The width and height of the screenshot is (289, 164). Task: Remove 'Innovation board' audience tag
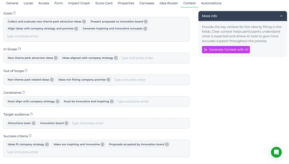coord(66,123)
